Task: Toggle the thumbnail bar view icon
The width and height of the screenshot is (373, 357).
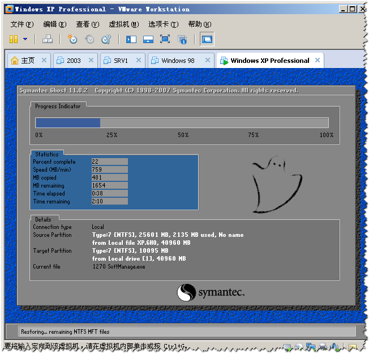Action: click(x=148, y=39)
